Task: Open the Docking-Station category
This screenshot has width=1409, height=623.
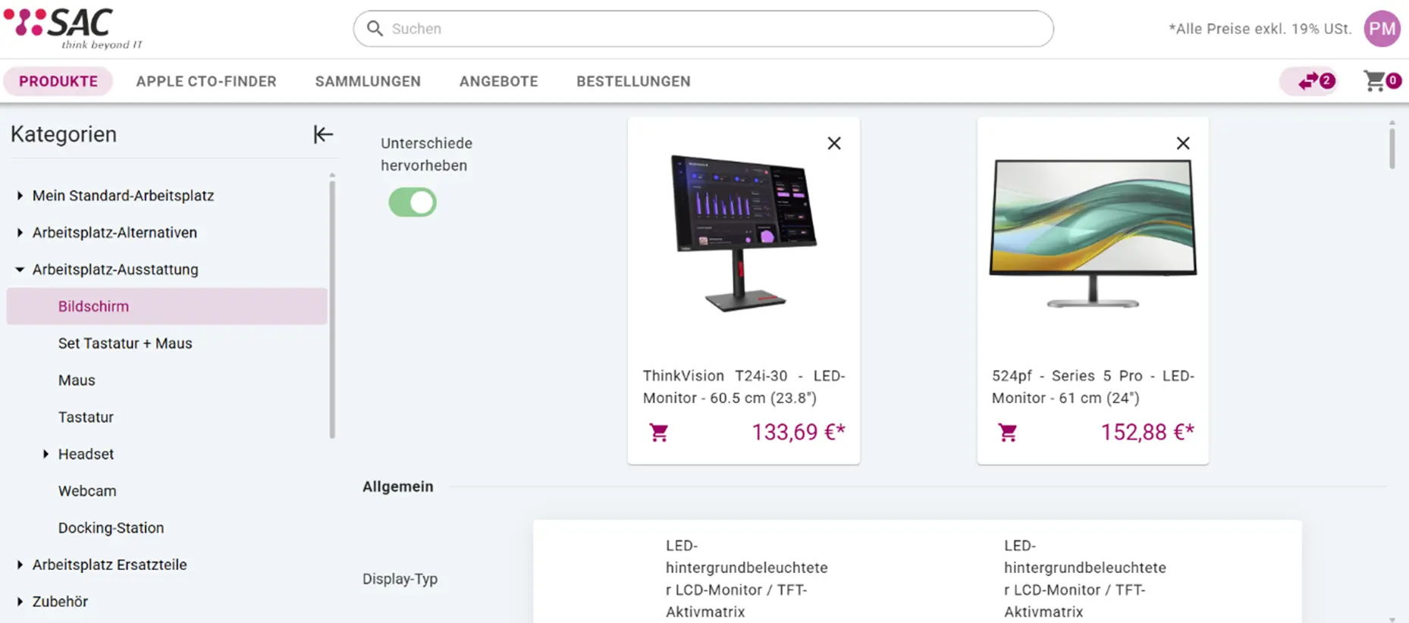Action: (111, 528)
